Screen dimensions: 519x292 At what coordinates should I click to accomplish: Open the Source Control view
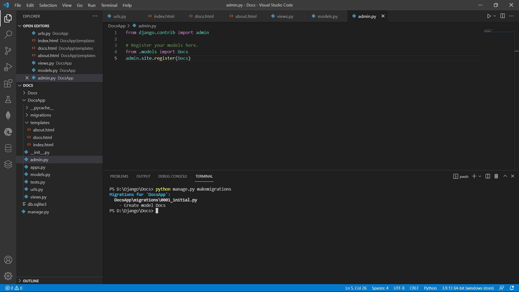click(8, 51)
